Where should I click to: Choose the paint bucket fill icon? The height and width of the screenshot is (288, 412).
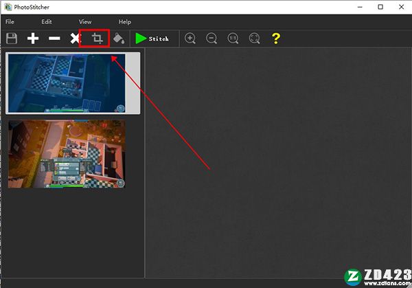[119, 38]
